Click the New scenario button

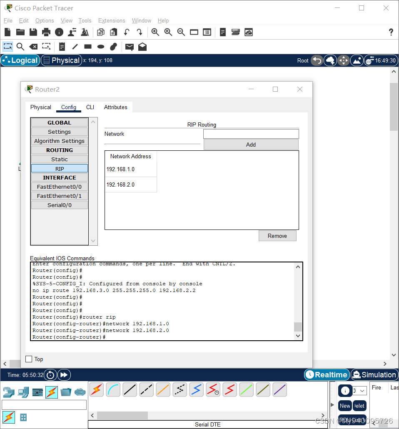point(345,406)
